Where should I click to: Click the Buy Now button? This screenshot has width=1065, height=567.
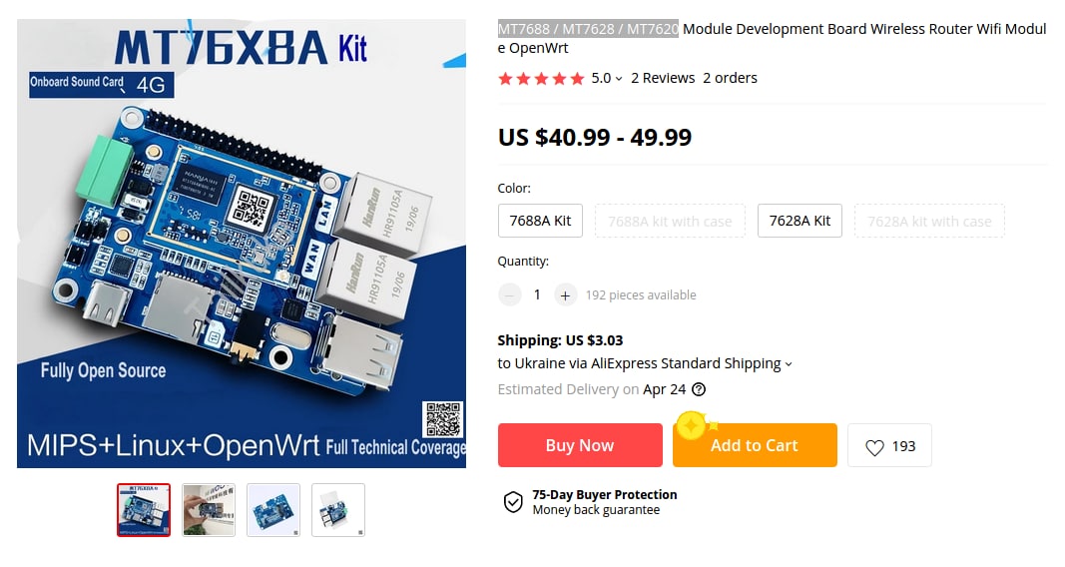pos(580,445)
